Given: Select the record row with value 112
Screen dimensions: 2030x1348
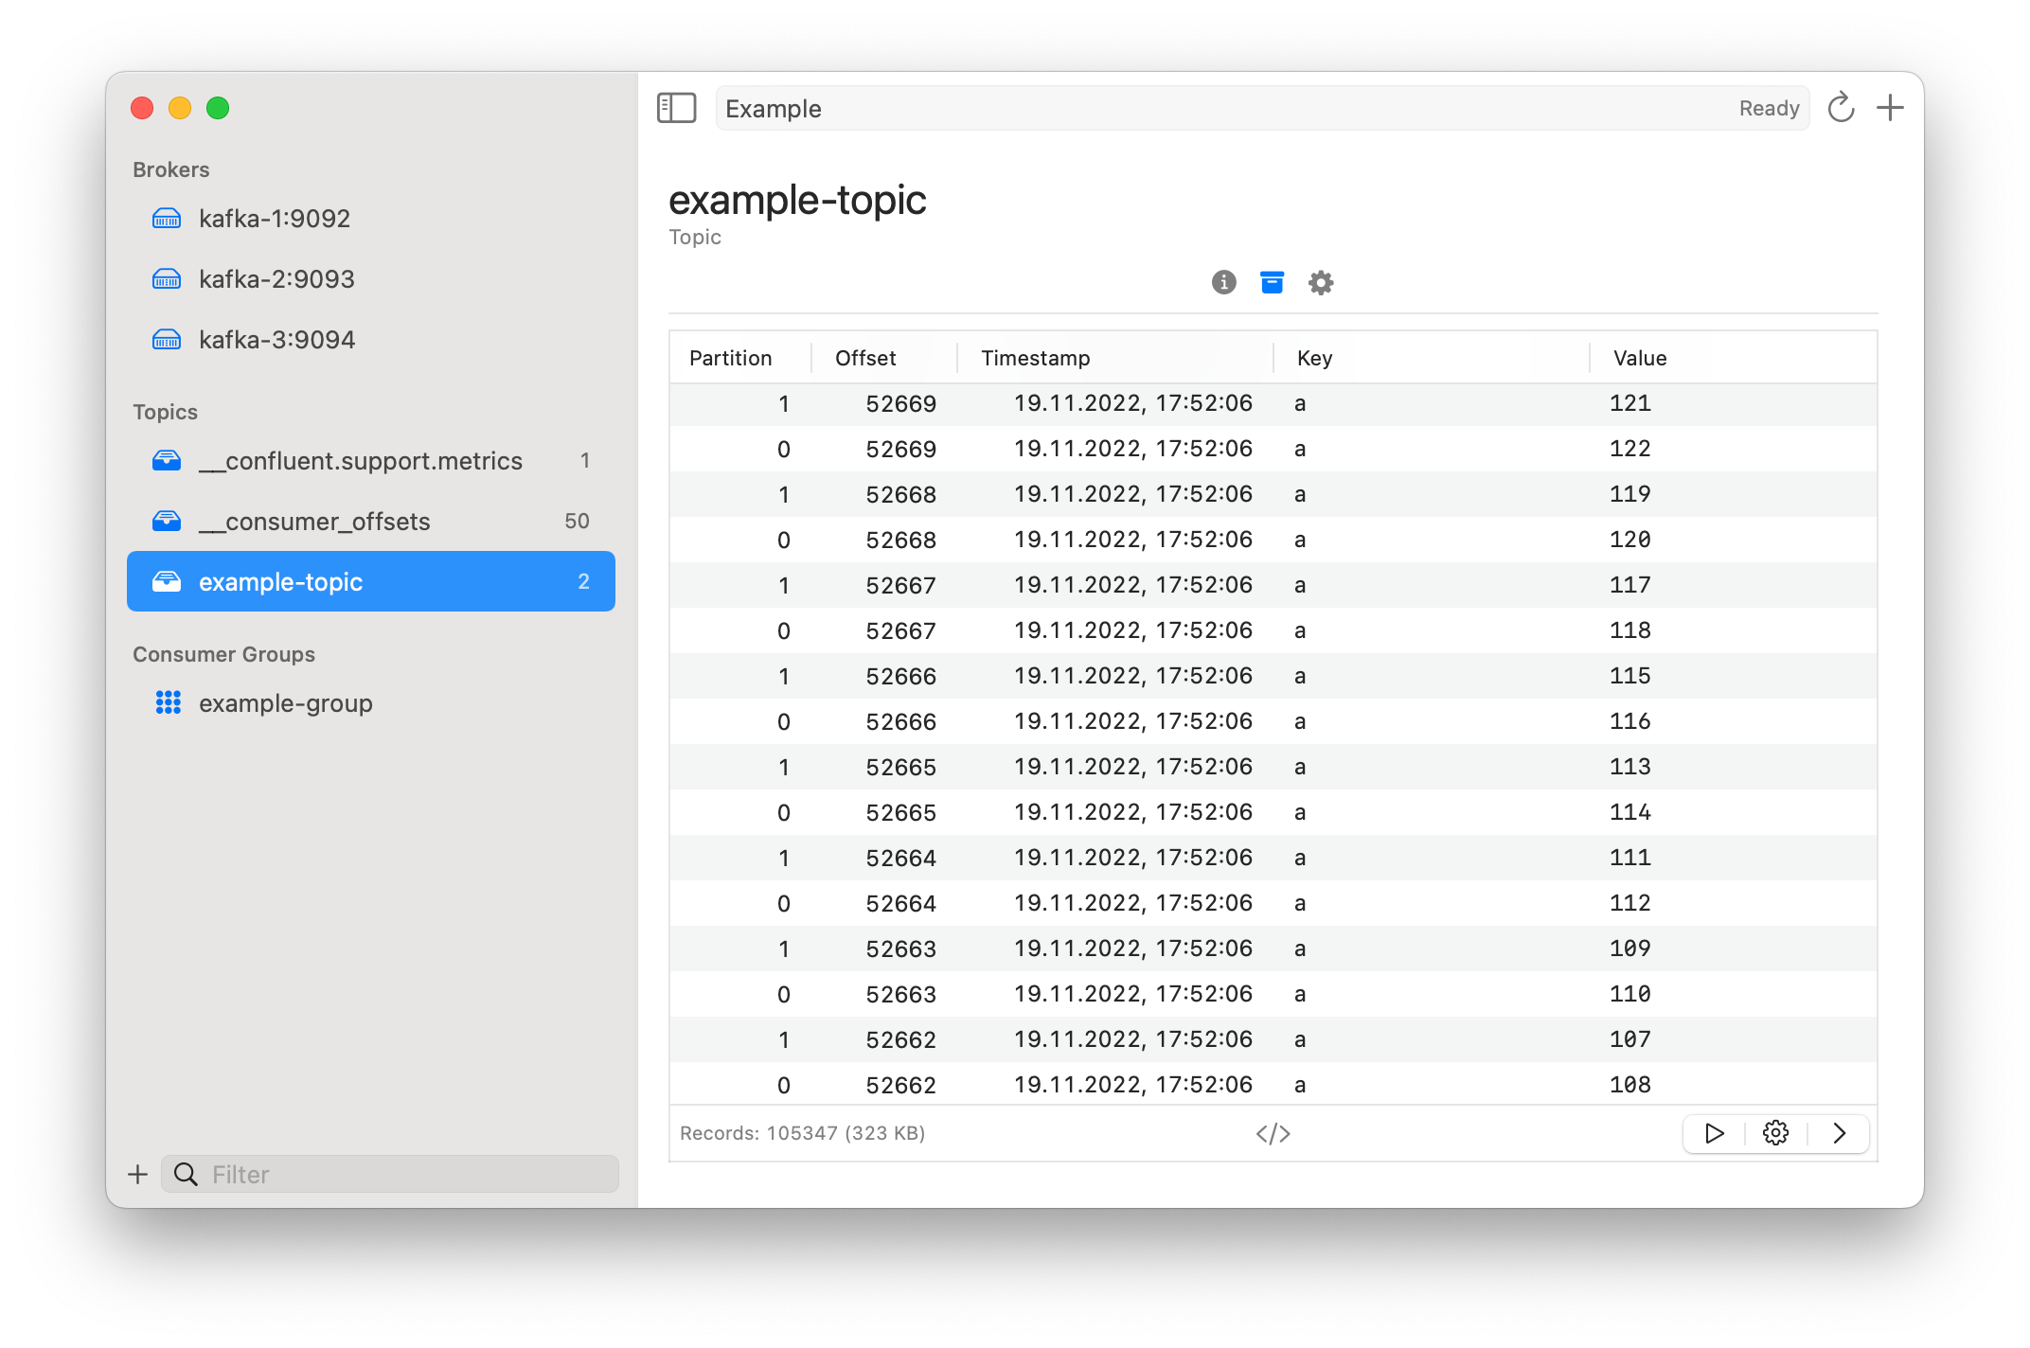Looking at the screenshot, I should point(1273,903).
